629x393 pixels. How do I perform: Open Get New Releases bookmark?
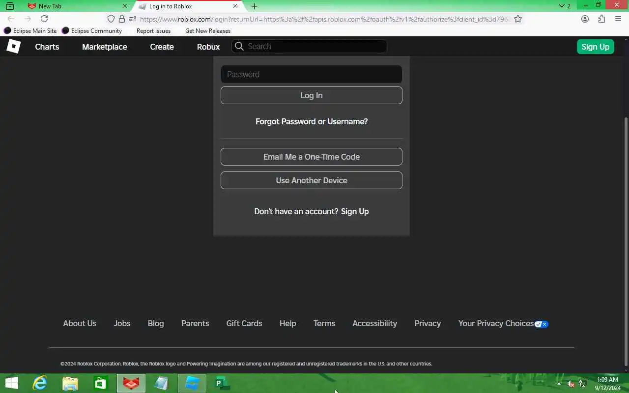tap(208, 30)
